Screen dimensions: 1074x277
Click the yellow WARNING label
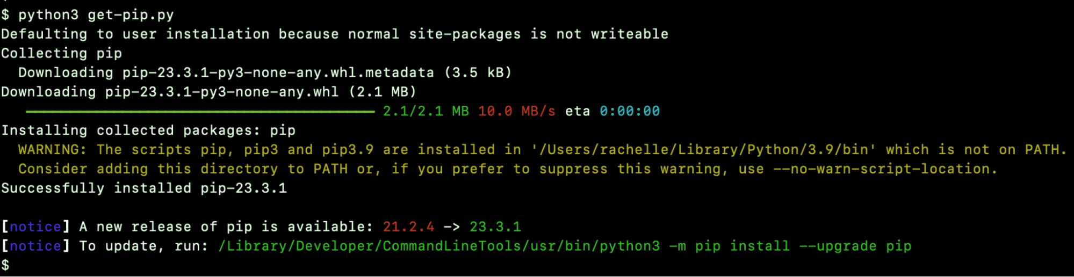[52, 150]
